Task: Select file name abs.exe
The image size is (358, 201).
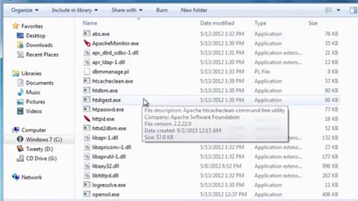Action: tap(101, 33)
